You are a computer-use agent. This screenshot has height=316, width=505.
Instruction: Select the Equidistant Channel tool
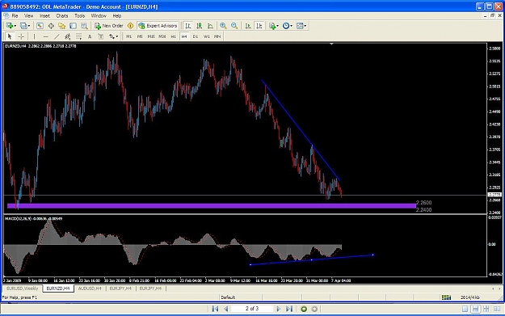(68, 36)
